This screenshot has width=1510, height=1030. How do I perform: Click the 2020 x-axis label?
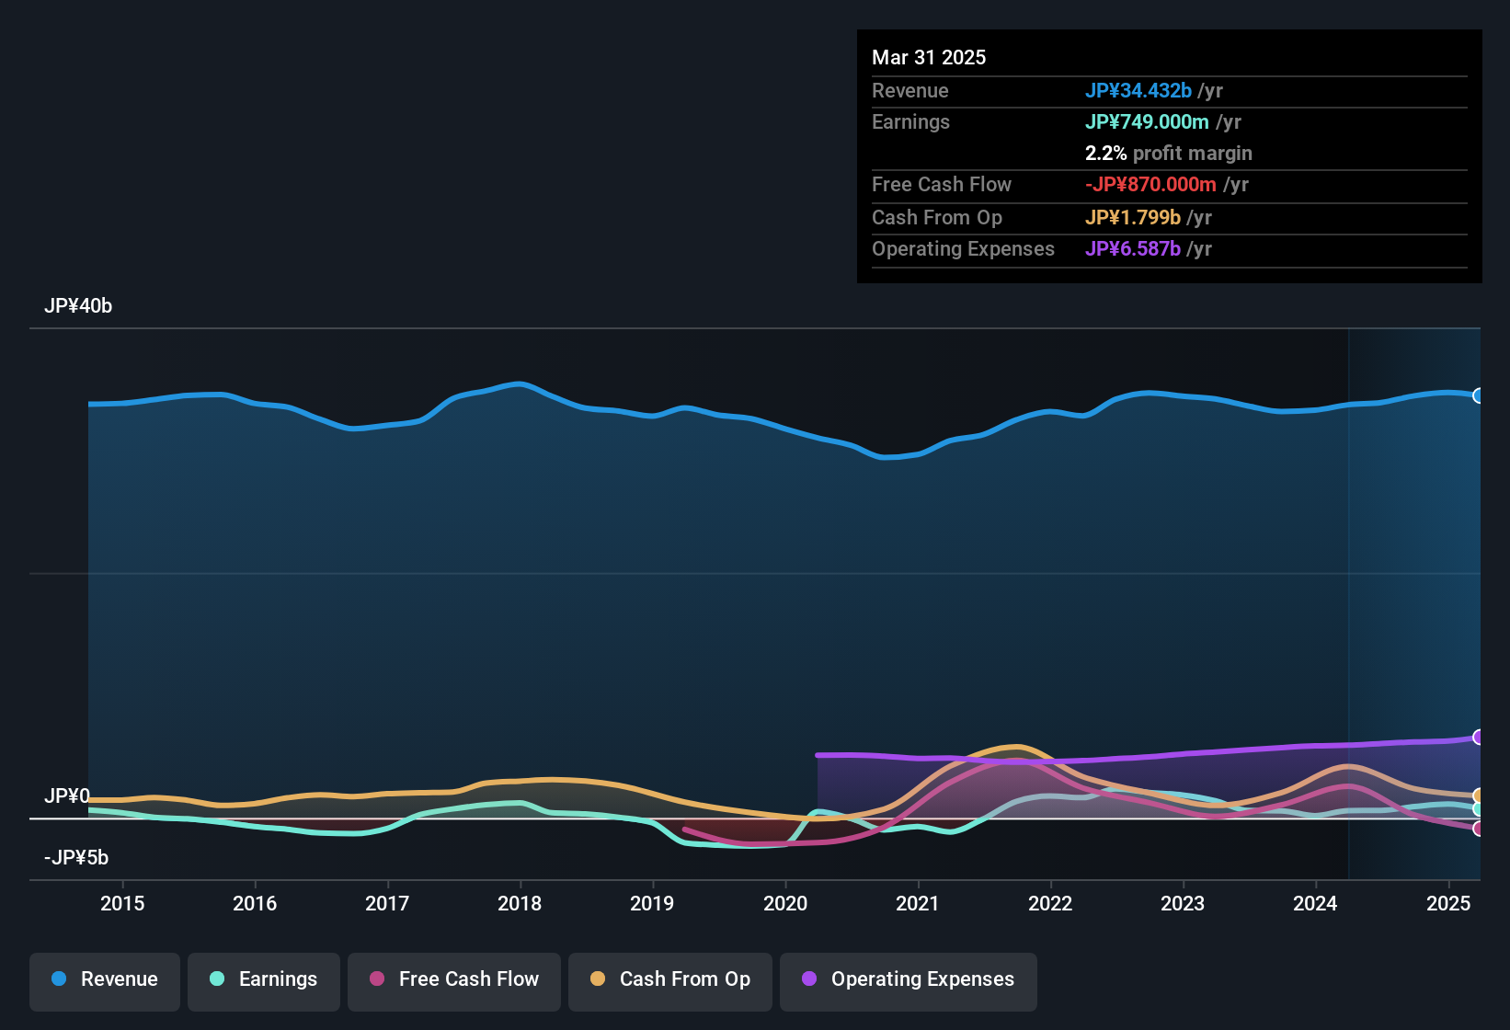785,903
